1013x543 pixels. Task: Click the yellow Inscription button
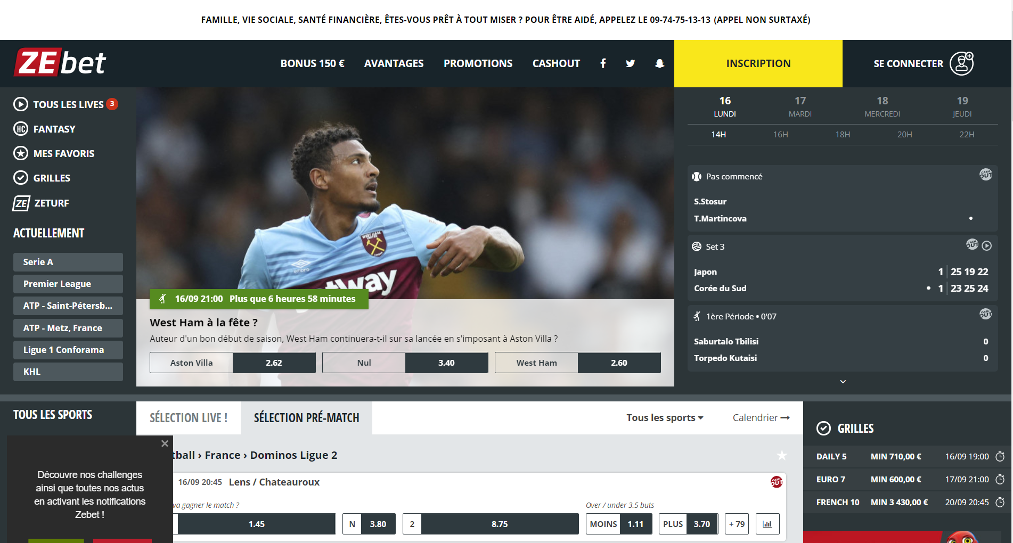click(x=758, y=63)
